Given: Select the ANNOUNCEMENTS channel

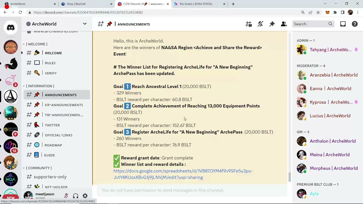Looking at the screenshot, I should click(57, 95).
